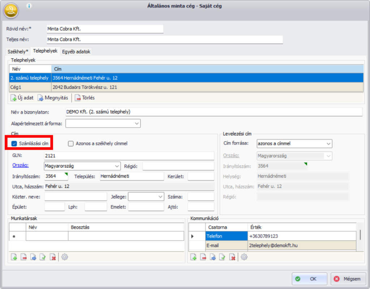Open Munkatársak grid settings gear

pos(65,257)
